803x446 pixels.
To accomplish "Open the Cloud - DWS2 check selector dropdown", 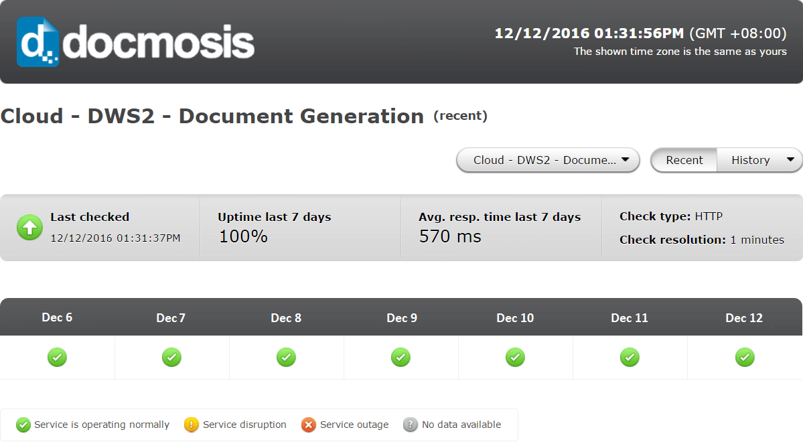I will pos(548,160).
